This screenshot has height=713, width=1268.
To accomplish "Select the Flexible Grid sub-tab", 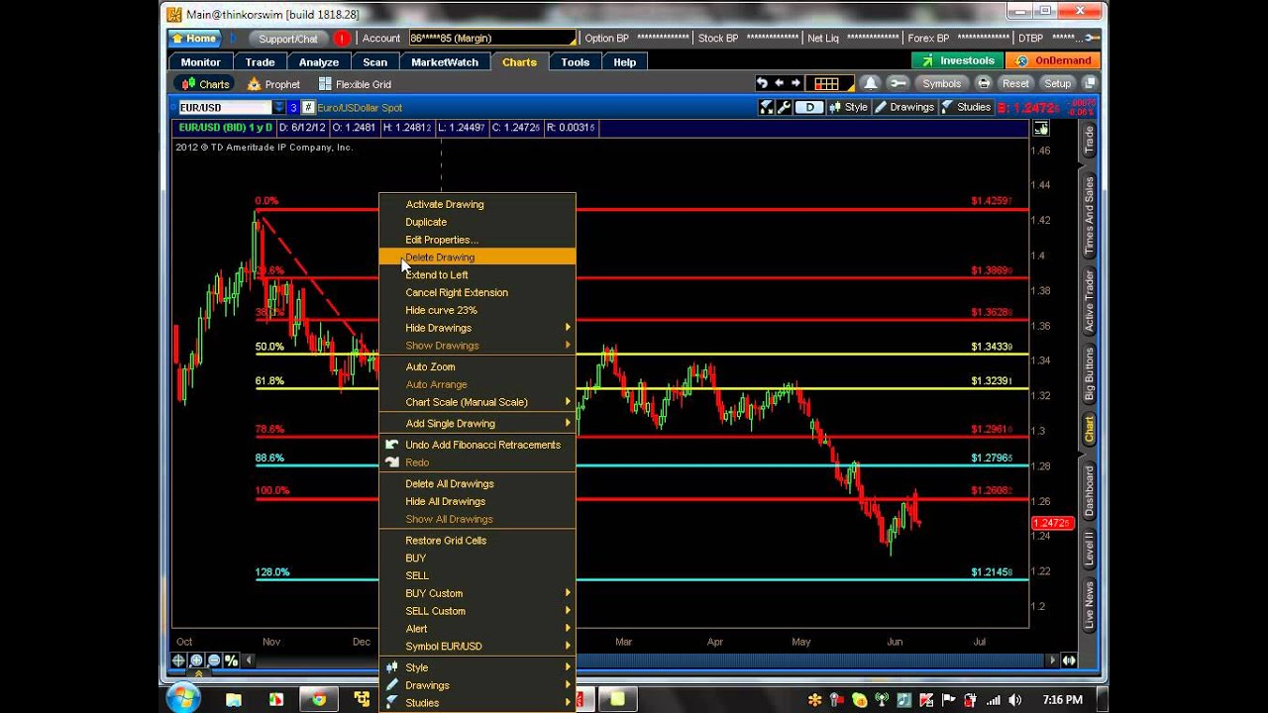I will pyautogui.click(x=355, y=84).
